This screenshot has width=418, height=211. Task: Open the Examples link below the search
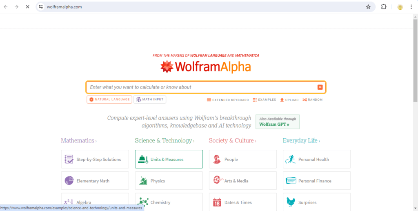point(265,100)
